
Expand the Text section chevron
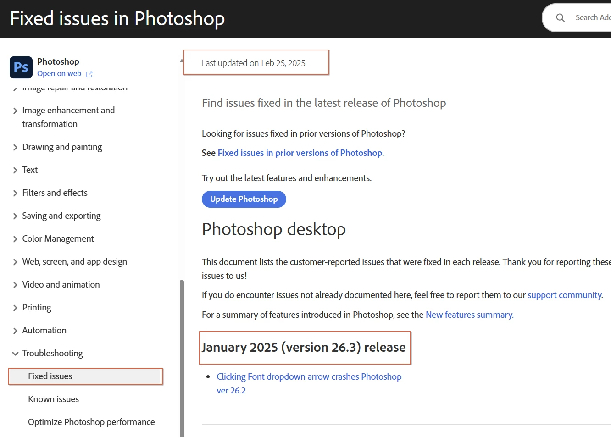(15, 170)
